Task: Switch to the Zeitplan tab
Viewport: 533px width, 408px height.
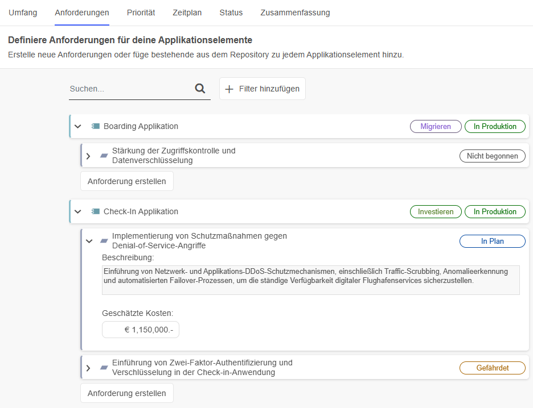Action: click(x=187, y=11)
